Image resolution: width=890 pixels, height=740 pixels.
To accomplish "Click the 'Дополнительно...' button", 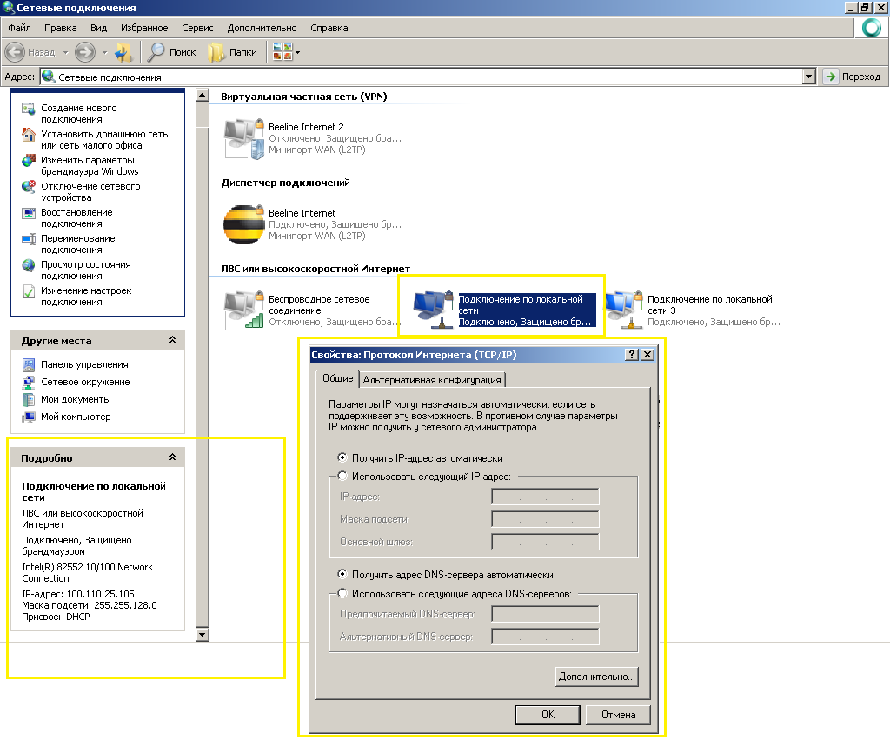I will tap(596, 676).
